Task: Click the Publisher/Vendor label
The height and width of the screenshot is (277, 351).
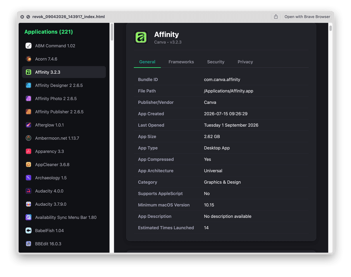Action: pyautogui.click(x=156, y=102)
